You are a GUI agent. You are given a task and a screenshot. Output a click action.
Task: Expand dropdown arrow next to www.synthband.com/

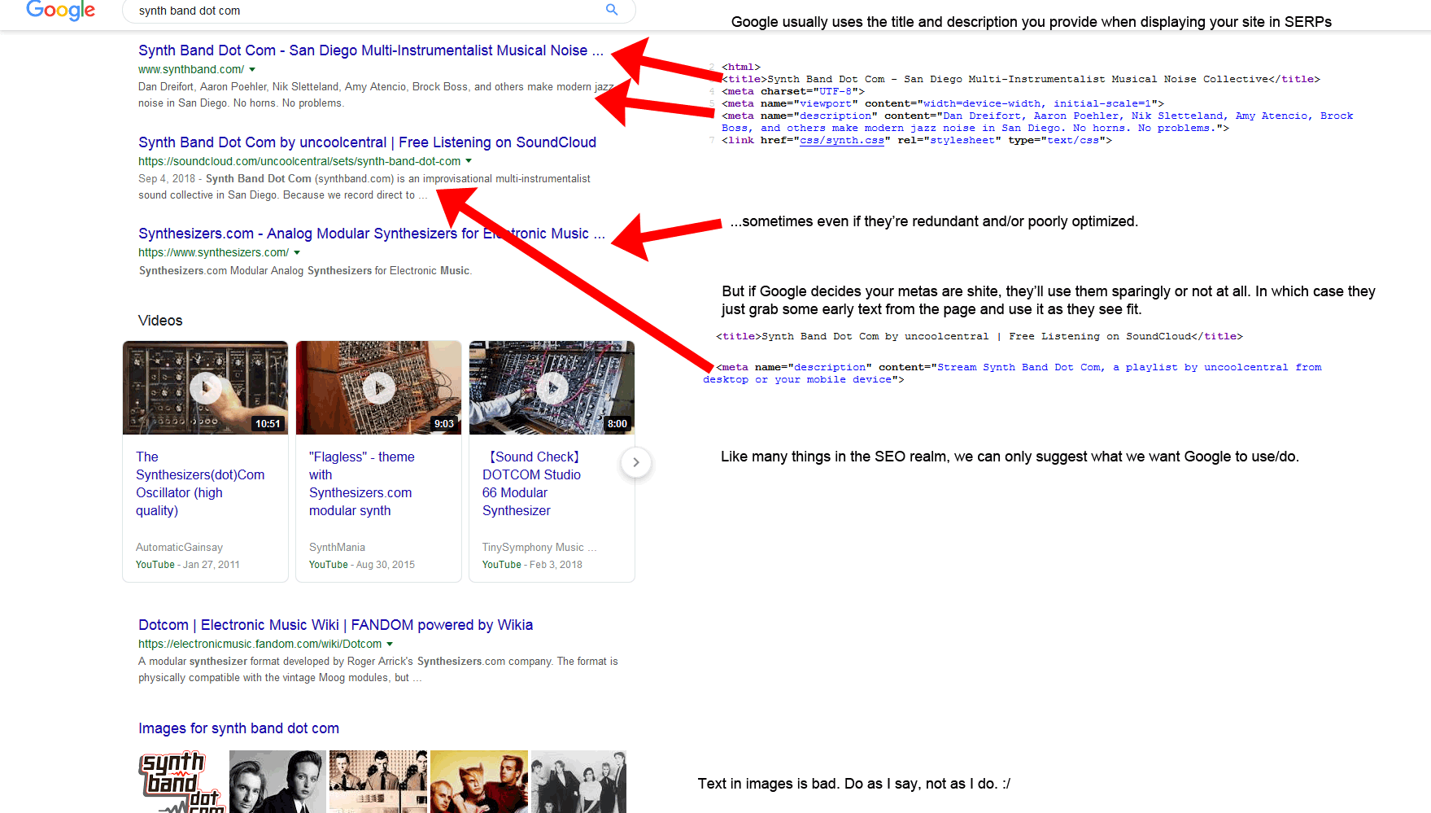252,70
